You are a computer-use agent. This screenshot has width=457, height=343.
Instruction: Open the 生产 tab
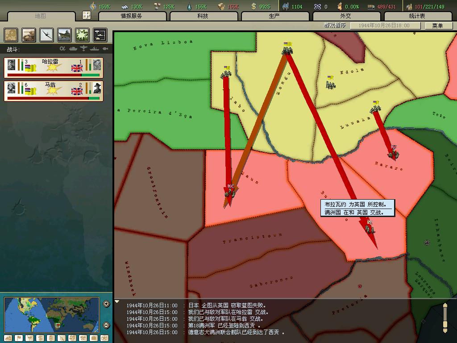[274, 16]
